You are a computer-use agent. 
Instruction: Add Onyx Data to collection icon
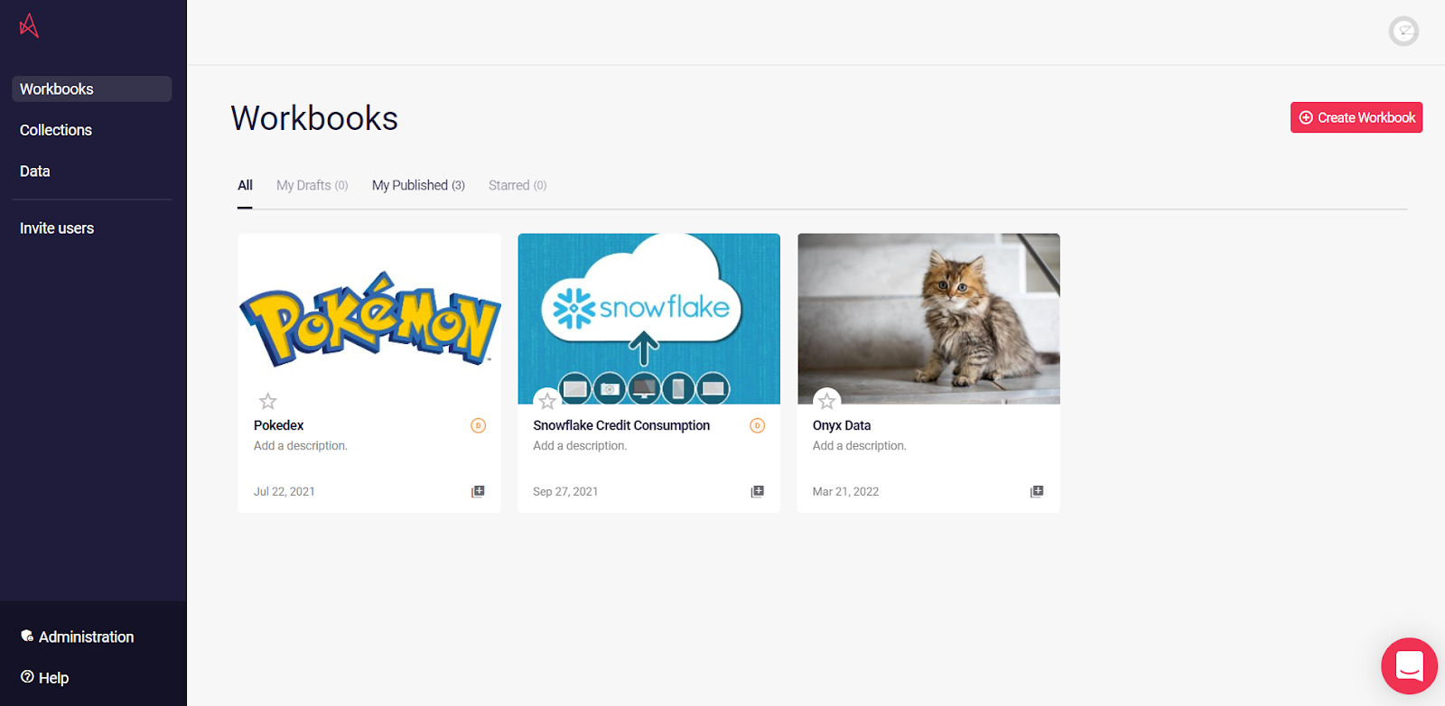[x=1037, y=491]
